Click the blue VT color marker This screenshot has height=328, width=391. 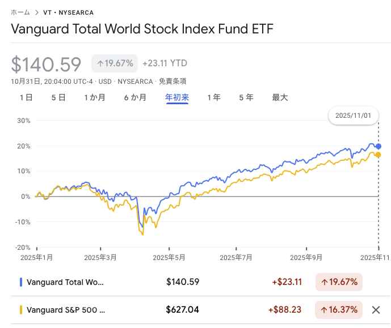[x=21, y=282]
